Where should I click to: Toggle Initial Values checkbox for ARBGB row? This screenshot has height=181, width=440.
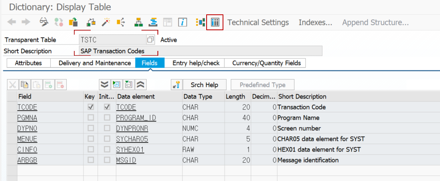pyautogui.click(x=107, y=160)
